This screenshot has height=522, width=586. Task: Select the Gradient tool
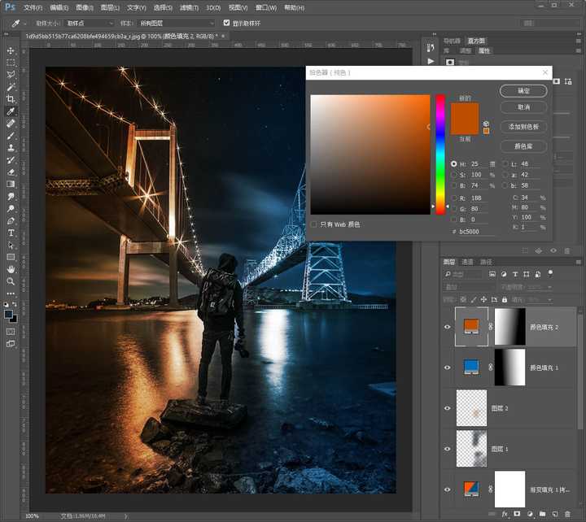coord(11,184)
